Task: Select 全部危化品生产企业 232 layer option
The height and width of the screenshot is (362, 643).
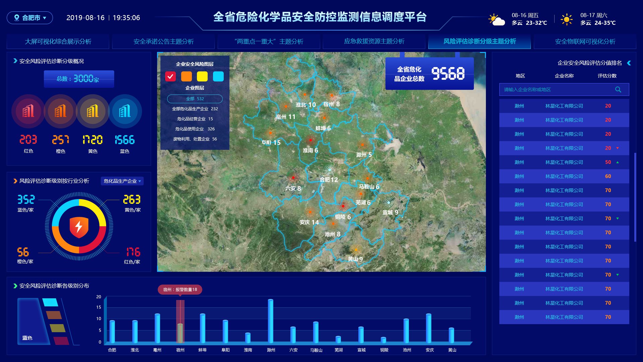Action: tap(195, 109)
